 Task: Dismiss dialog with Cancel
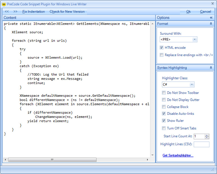[x=205, y=12]
